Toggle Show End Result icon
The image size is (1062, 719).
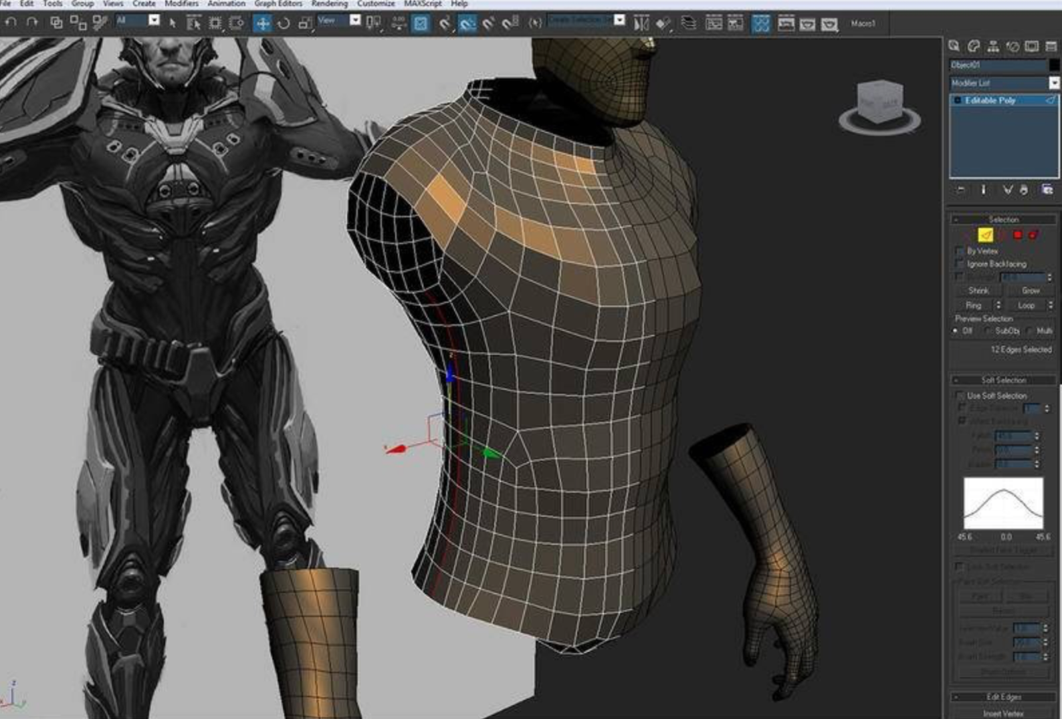[983, 190]
